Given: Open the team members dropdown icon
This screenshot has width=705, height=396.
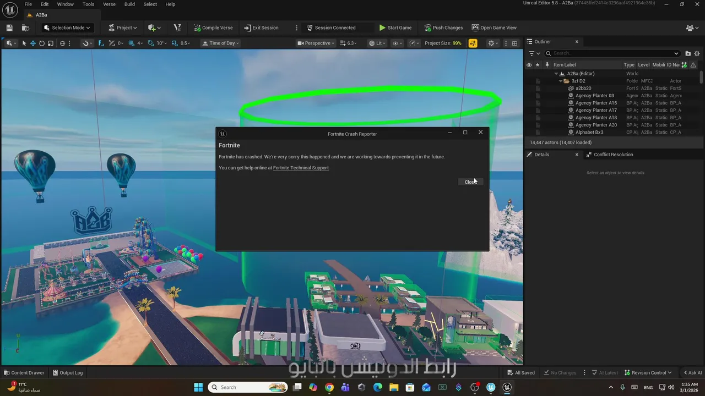Looking at the screenshot, I should point(692,28).
